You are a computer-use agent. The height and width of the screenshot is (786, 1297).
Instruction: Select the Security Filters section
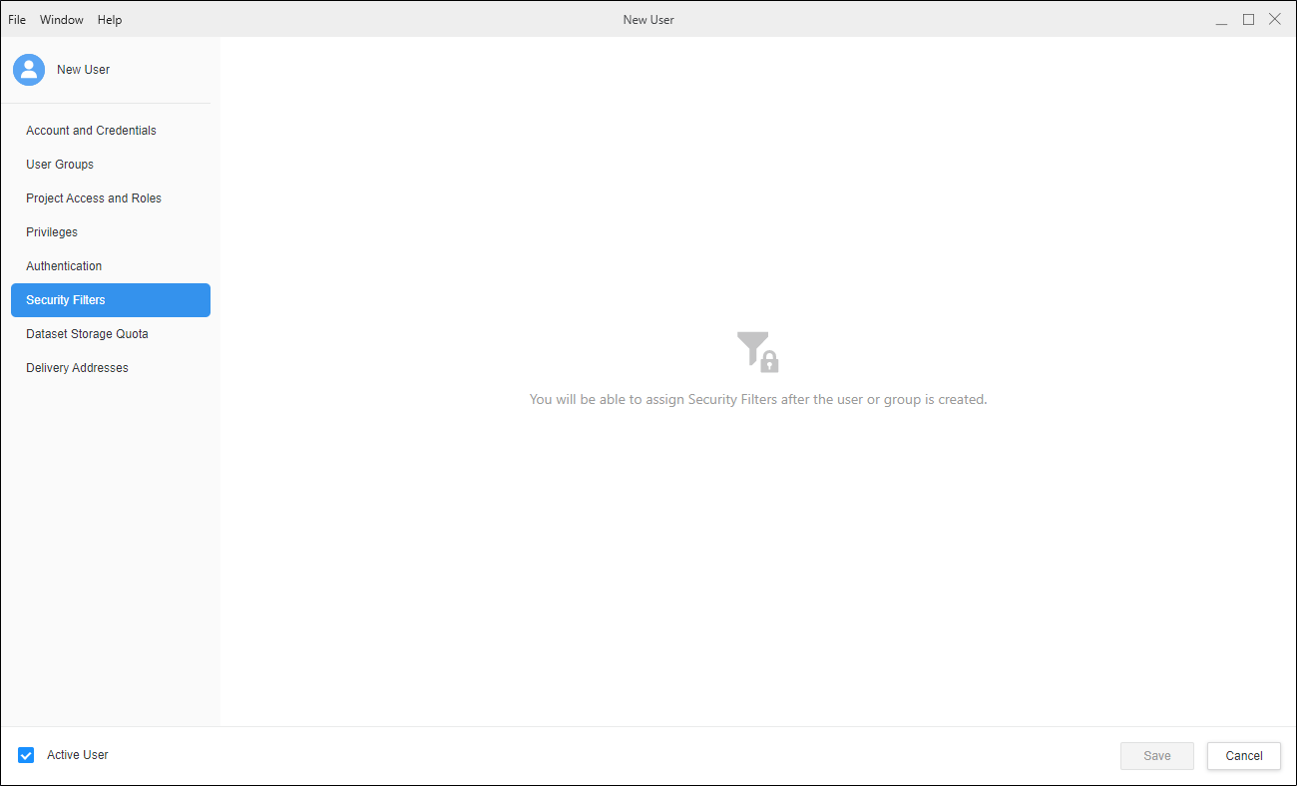click(66, 300)
